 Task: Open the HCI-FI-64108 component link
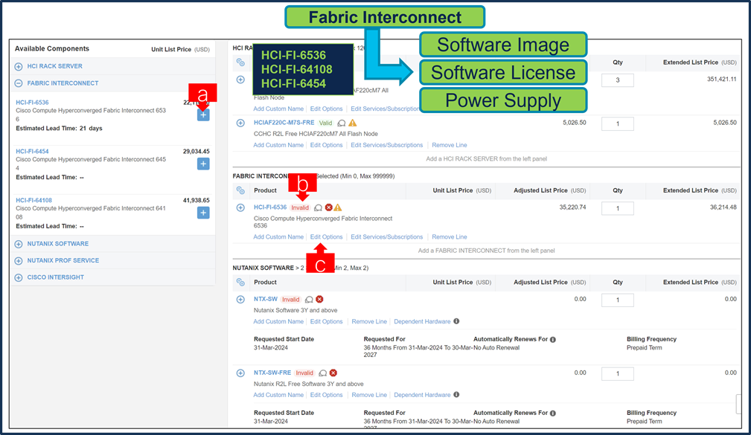[x=33, y=200]
